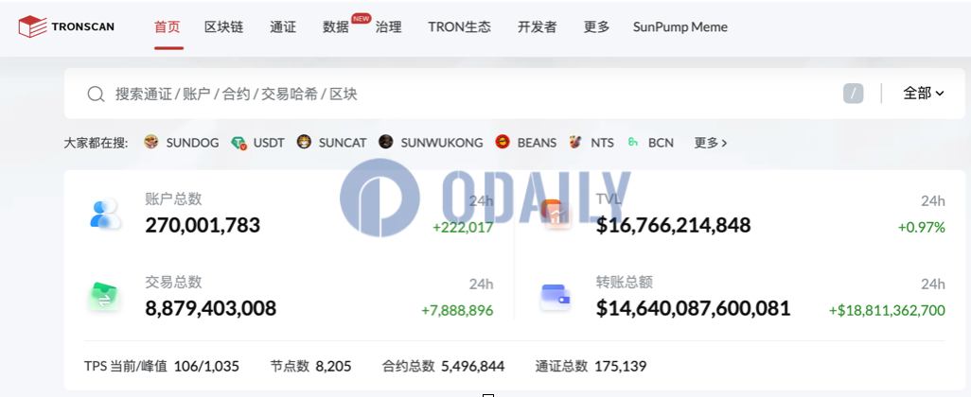Image resolution: width=971 pixels, height=397 pixels.
Task: Click the 转账总额 value $14,640,087,600,081
Action: click(693, 308)
